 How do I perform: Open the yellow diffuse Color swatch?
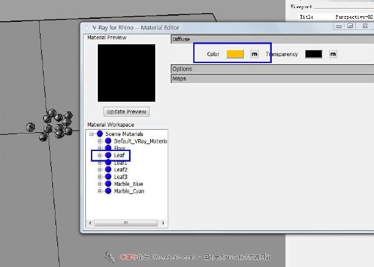(235, 54)
